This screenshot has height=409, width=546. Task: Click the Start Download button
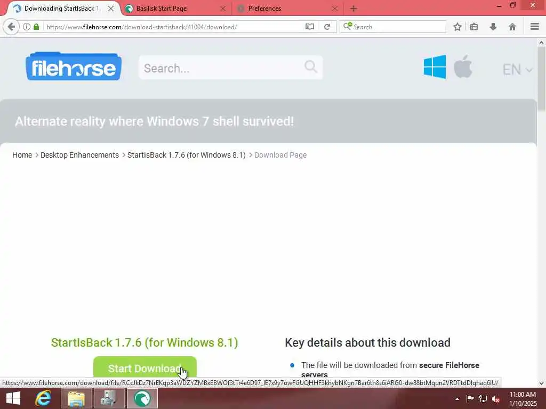click(x=145, y=367)
